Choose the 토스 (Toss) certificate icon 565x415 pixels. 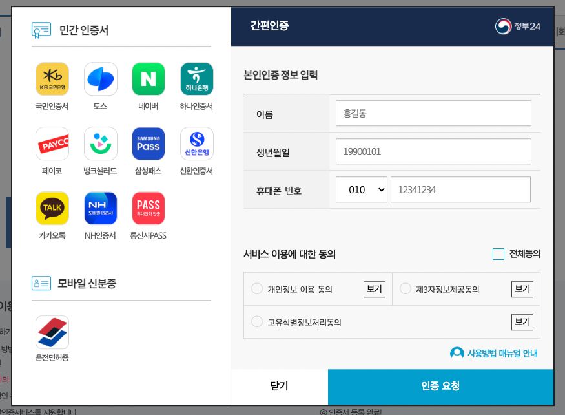[101, 79]
